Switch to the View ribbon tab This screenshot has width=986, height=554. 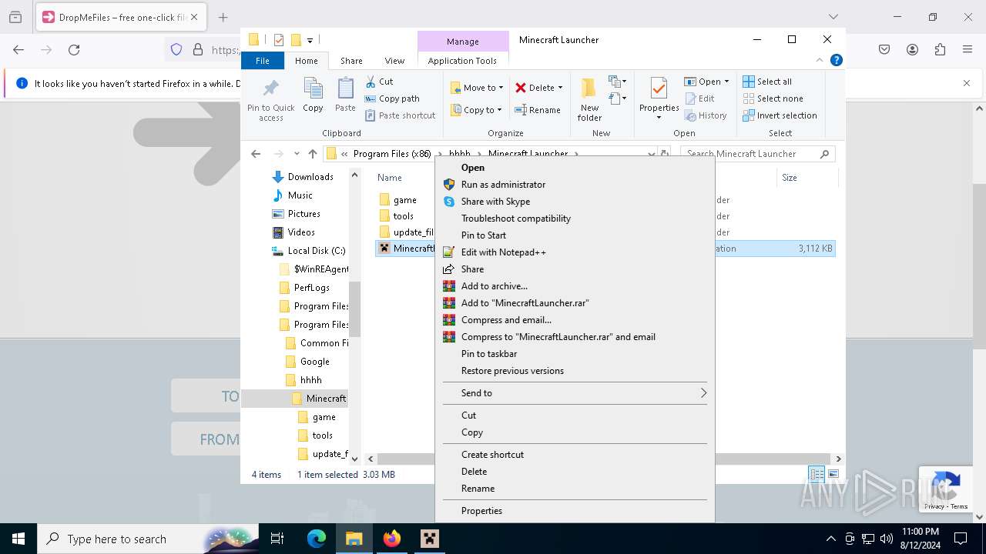[x=394, y=61]
